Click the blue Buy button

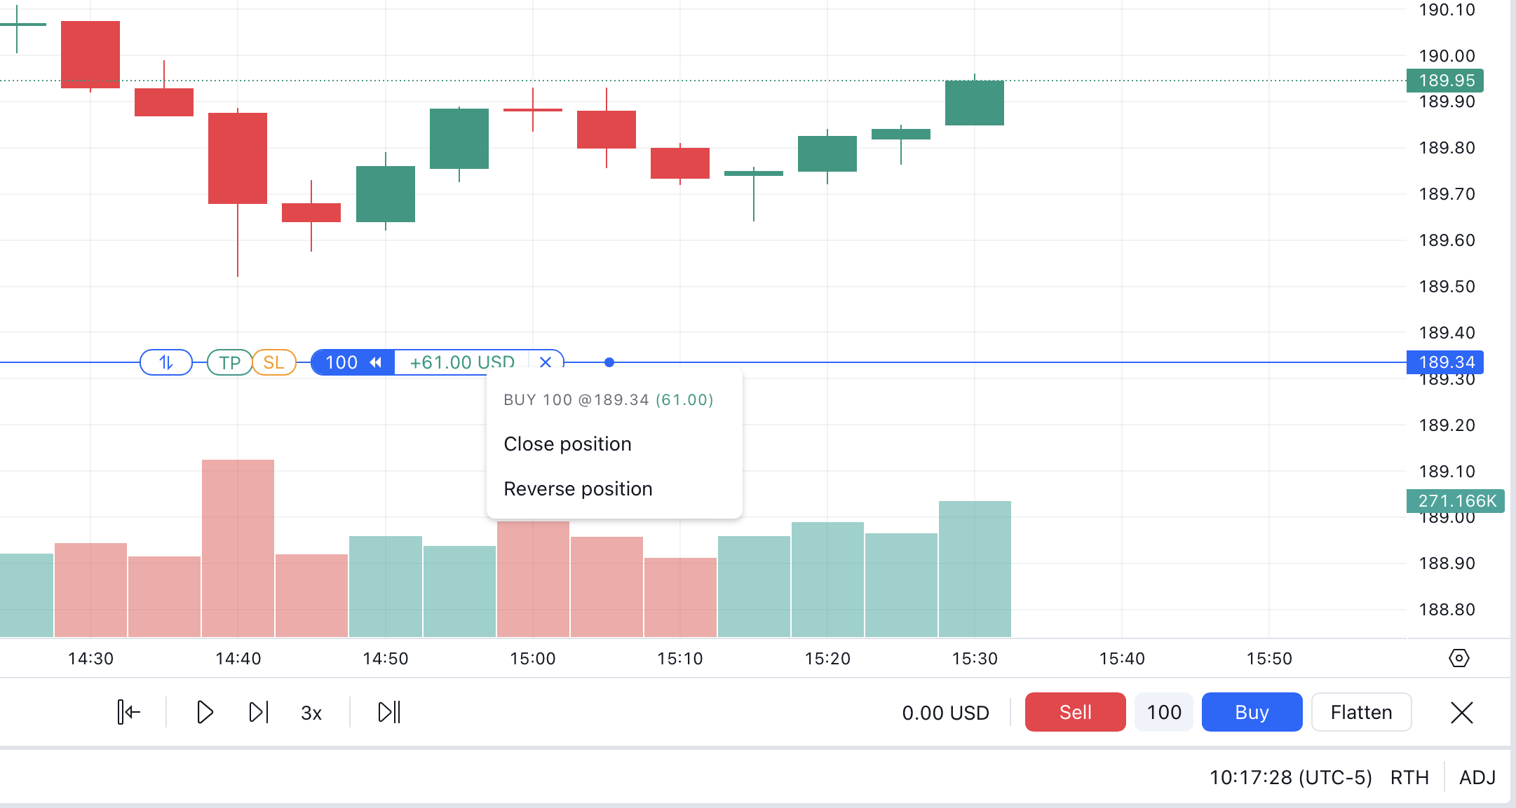[x=1251, y=712]
